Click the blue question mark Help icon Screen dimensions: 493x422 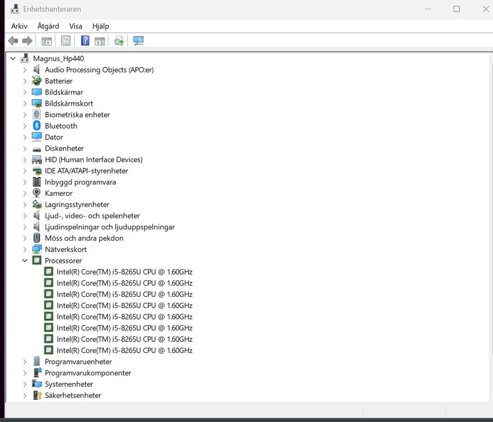tap(85, 41)
